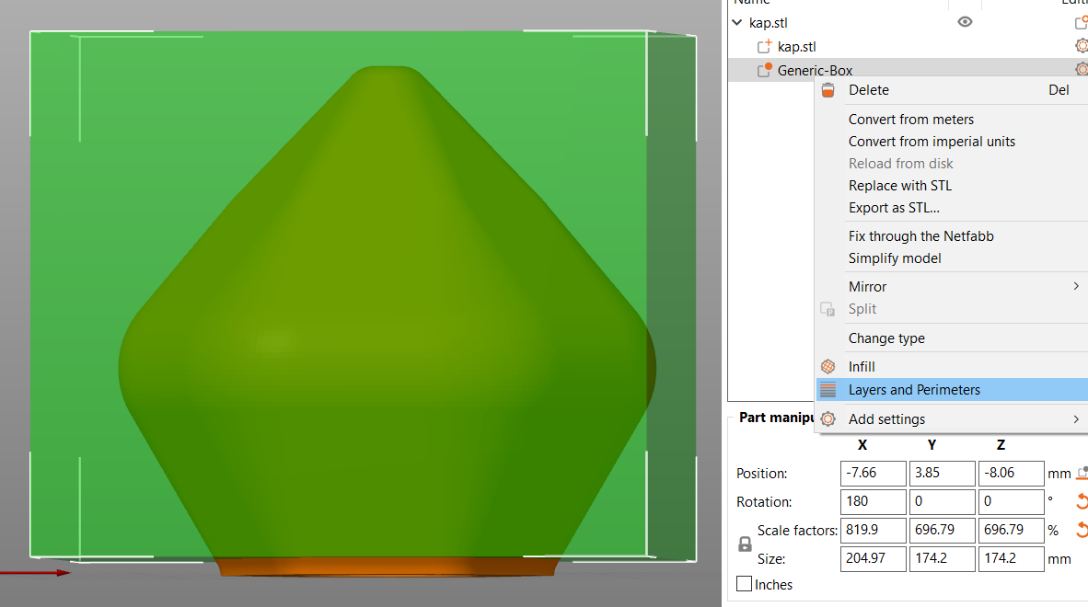The width and height of the screenshot is (1088, 607).
Task: Select Simplify model from context menu
Action: (x=895, y=258)
